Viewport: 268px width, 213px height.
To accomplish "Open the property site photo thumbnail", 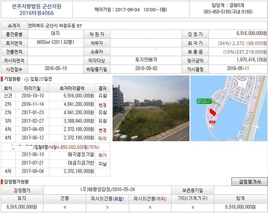I will click(151, 108).
